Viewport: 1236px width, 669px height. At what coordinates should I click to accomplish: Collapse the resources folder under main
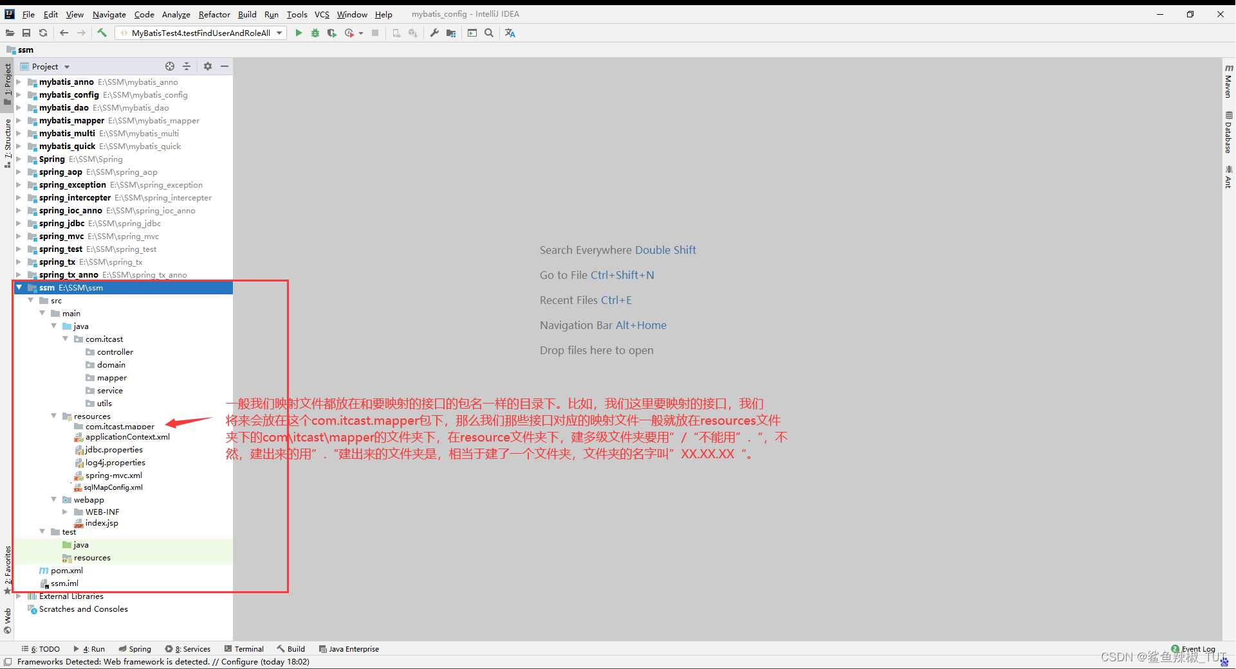pos(54,416)
